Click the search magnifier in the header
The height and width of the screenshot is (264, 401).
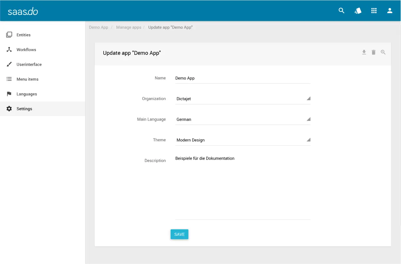coord(342,11)
